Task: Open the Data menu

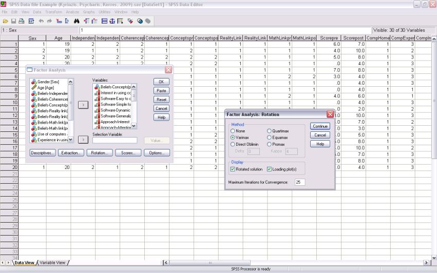Action: click(37, 12)
